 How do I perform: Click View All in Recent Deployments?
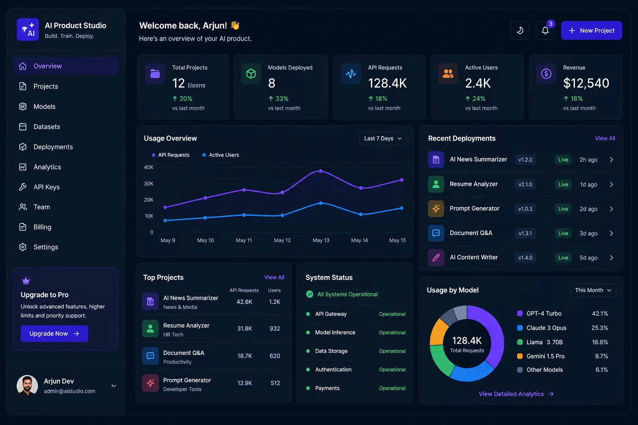tap(605, 138)
